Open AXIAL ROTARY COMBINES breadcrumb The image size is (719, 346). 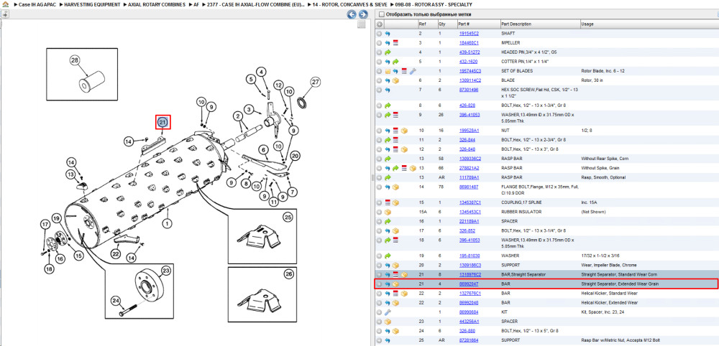click(x=156, y=4)
